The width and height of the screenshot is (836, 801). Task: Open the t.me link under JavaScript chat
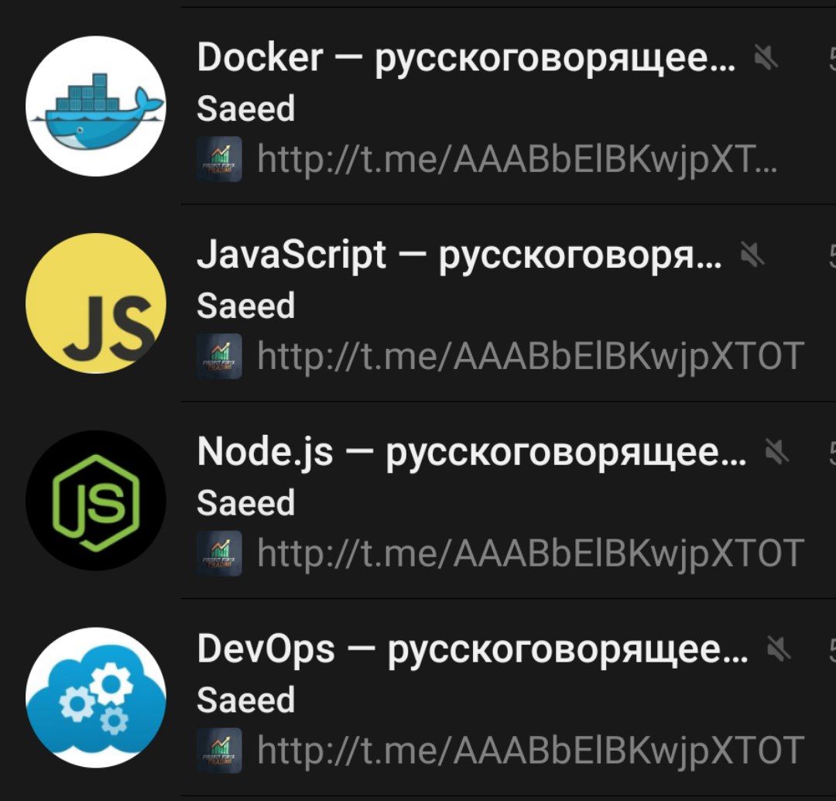(x=530, y=357)
